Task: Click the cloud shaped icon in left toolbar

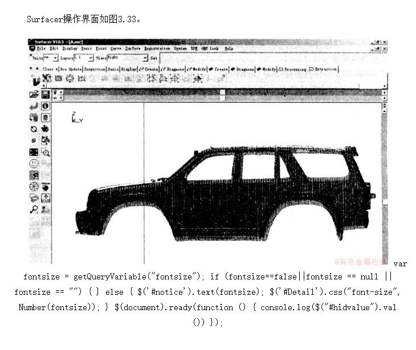Action: pyautogui.click(x=34, y=198)
